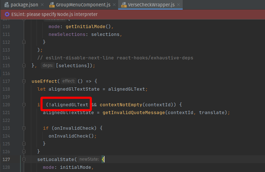
Task: Collapse the fold marker on line 112
Action: [24, 42]
